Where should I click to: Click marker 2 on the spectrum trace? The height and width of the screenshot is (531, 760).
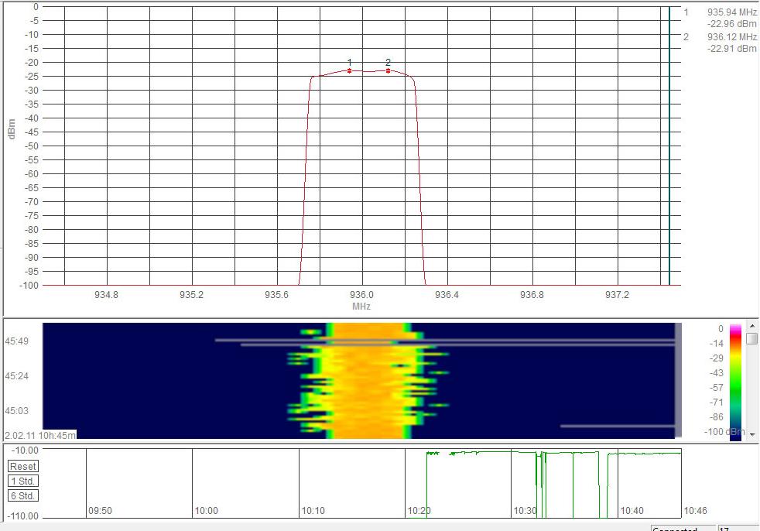coord(388,70)
